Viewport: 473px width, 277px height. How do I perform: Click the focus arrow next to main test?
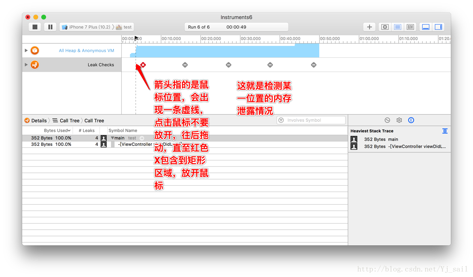click(x=142, y=138)
